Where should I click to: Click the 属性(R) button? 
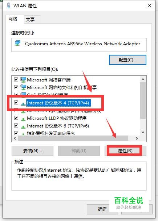tap(125, 151)
